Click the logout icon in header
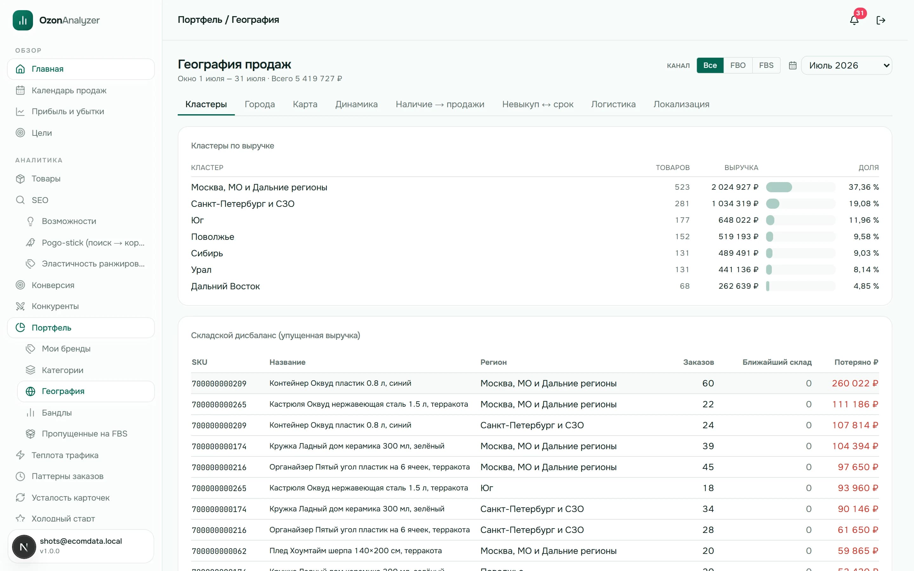This screenshot has height=571, width=914. tap(881, 20)
